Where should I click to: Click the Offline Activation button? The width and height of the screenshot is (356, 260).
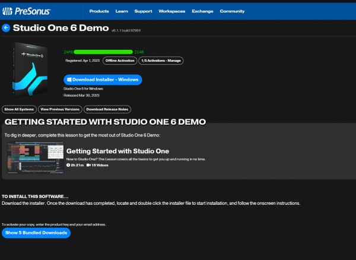point(119,61)
